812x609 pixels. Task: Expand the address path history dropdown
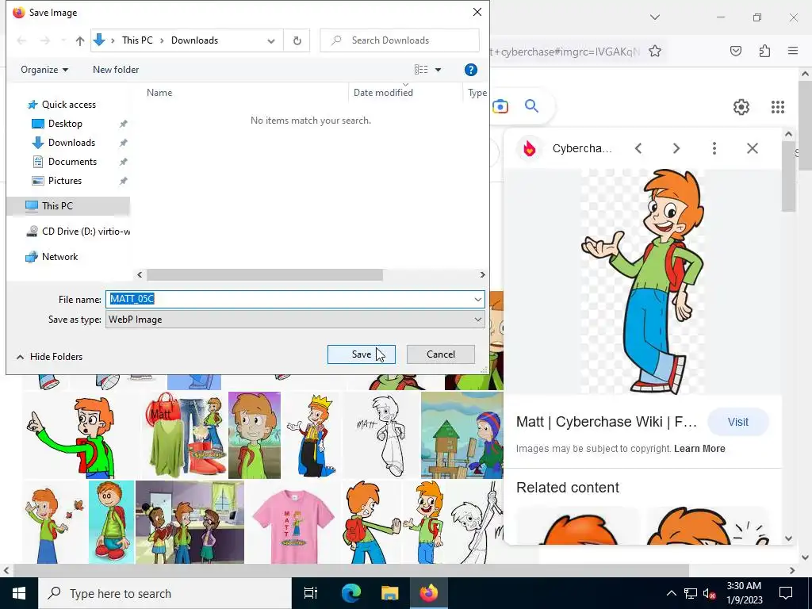(271, 41)
